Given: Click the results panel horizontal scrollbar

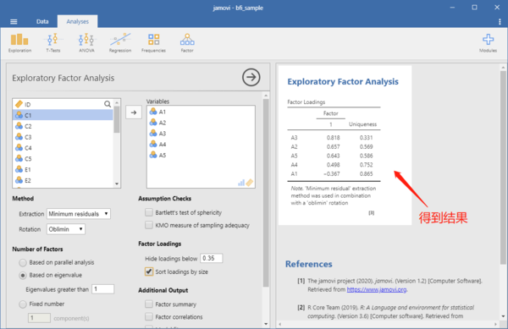Looking at the screenshot, I should [388, 324].
